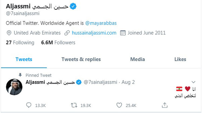Click the link chain icon beside website
The height and width of the screenshot is (113, 202).
pos(67,33)
